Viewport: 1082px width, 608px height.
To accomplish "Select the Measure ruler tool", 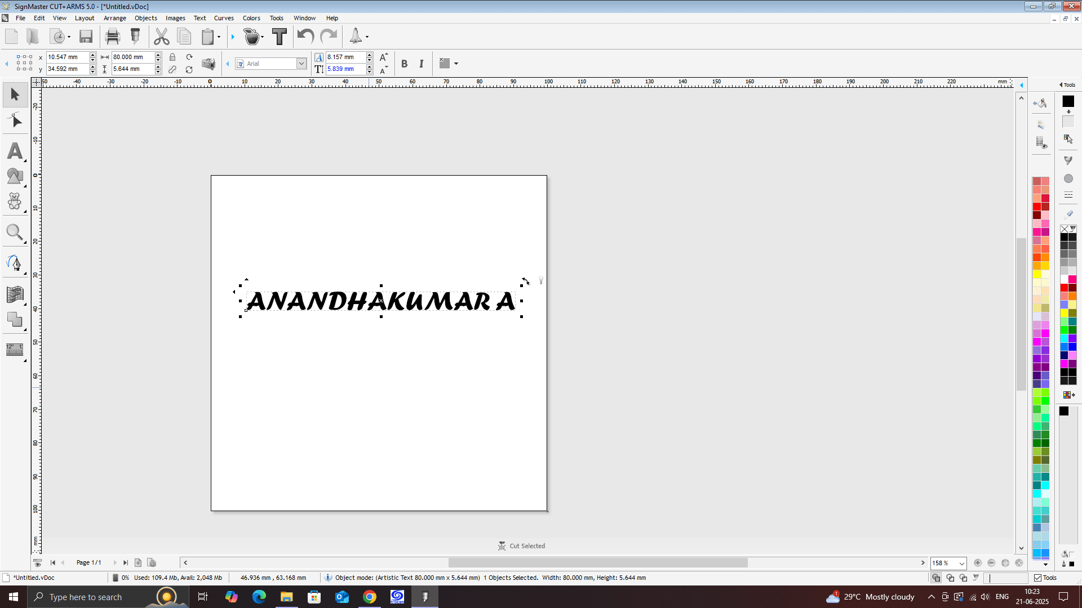I will (x=15, y=349).
